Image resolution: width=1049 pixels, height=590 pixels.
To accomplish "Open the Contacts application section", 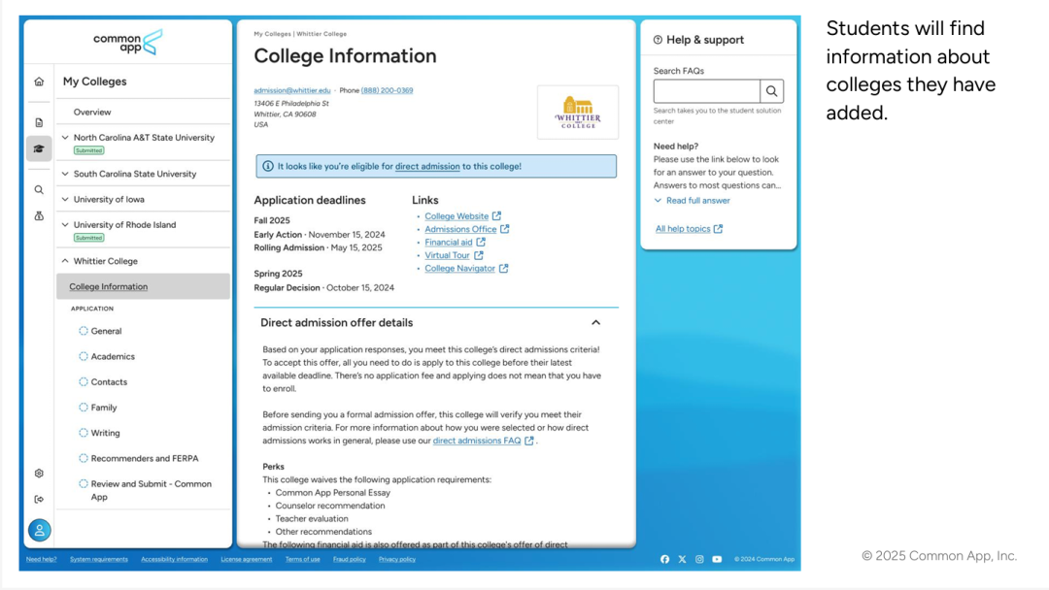I will tap(109, 382).
